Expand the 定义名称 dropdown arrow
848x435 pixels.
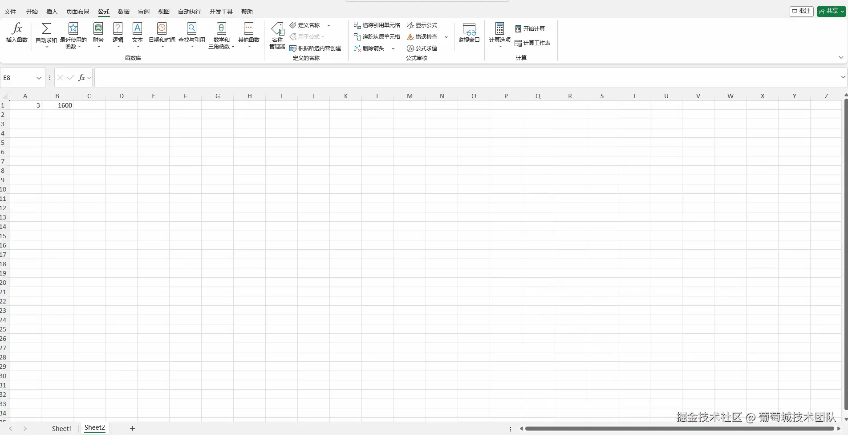point(329,25)
